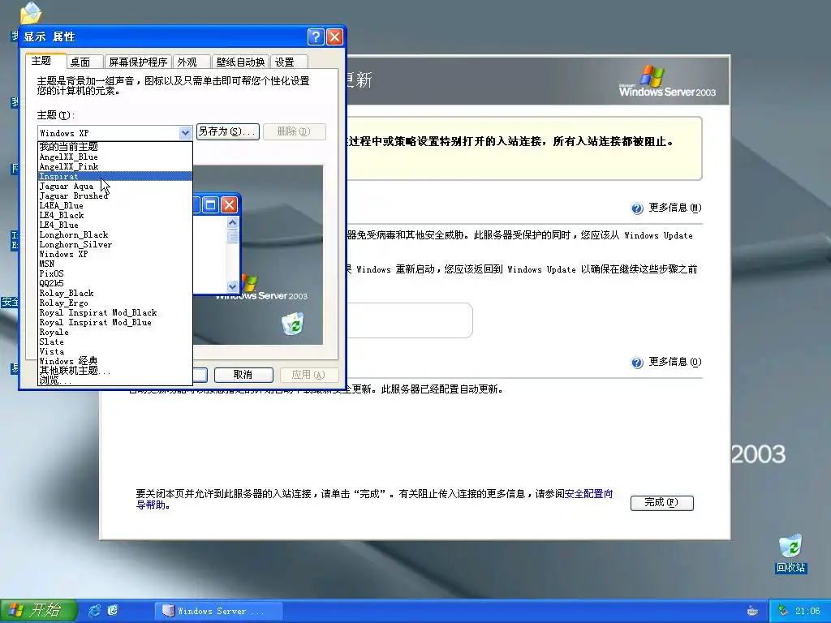This screenshot has height=623, width=831.
Task: Collapse the 主题 combo box arrow
Action: click(x=185, y=133)
